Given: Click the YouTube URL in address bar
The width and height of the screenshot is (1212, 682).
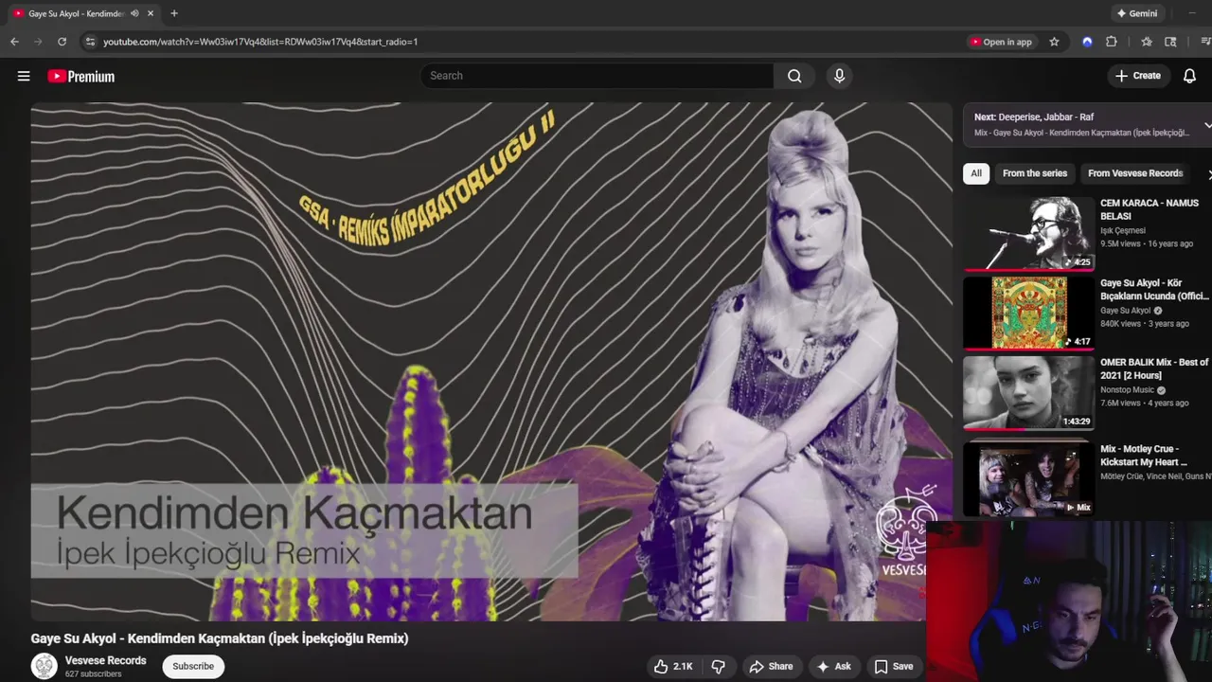Looking at the screenshot, I should tap(260, 42).
